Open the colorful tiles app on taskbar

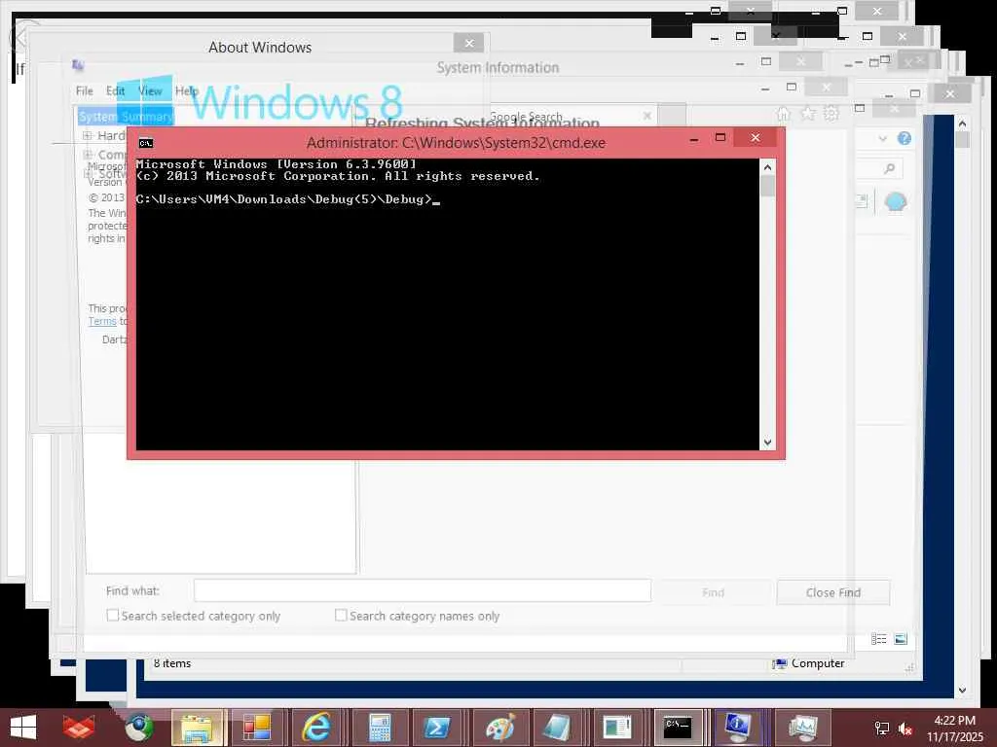click(x=257, y=728)
